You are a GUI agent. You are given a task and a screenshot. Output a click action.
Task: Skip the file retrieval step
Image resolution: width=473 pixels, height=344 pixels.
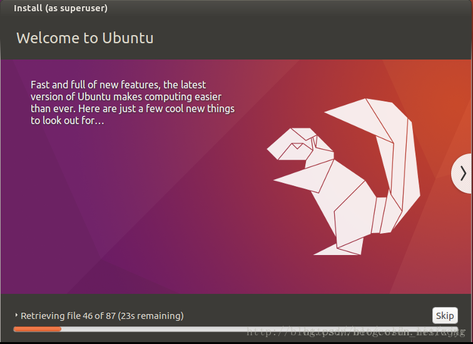pyautogui.click(x=445, y=316)
